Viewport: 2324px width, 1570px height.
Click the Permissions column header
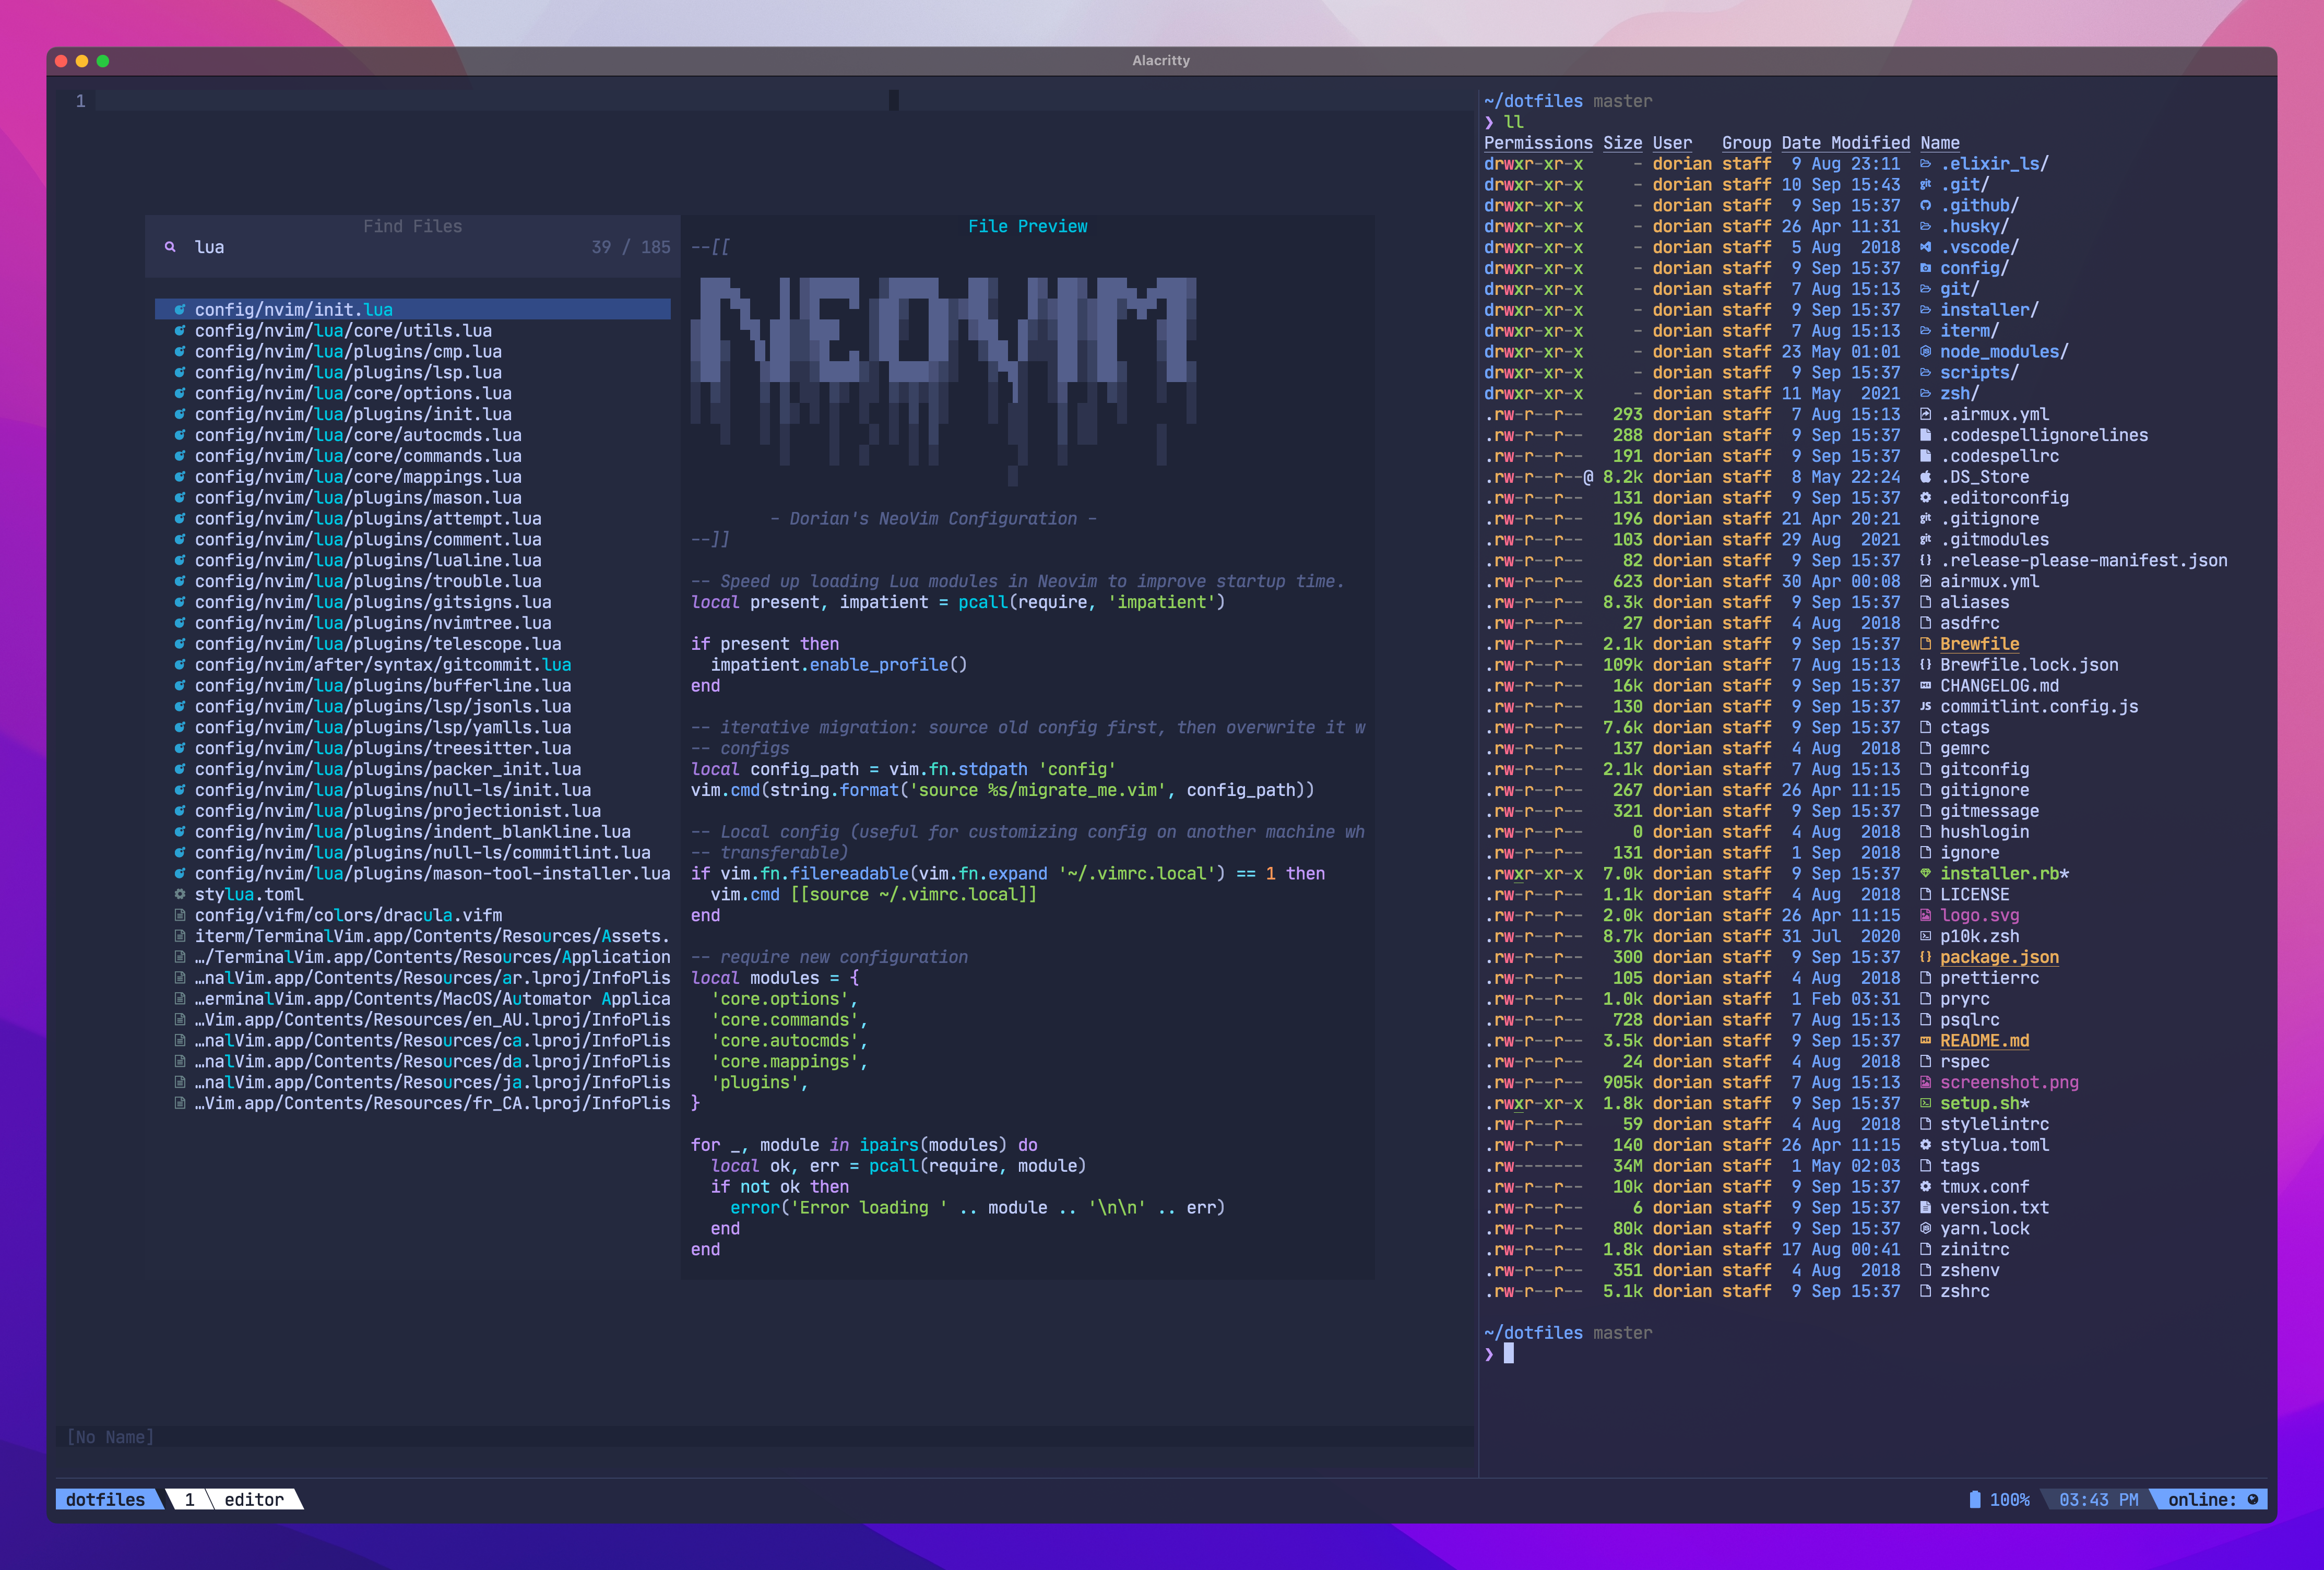tap(1538, 143)
